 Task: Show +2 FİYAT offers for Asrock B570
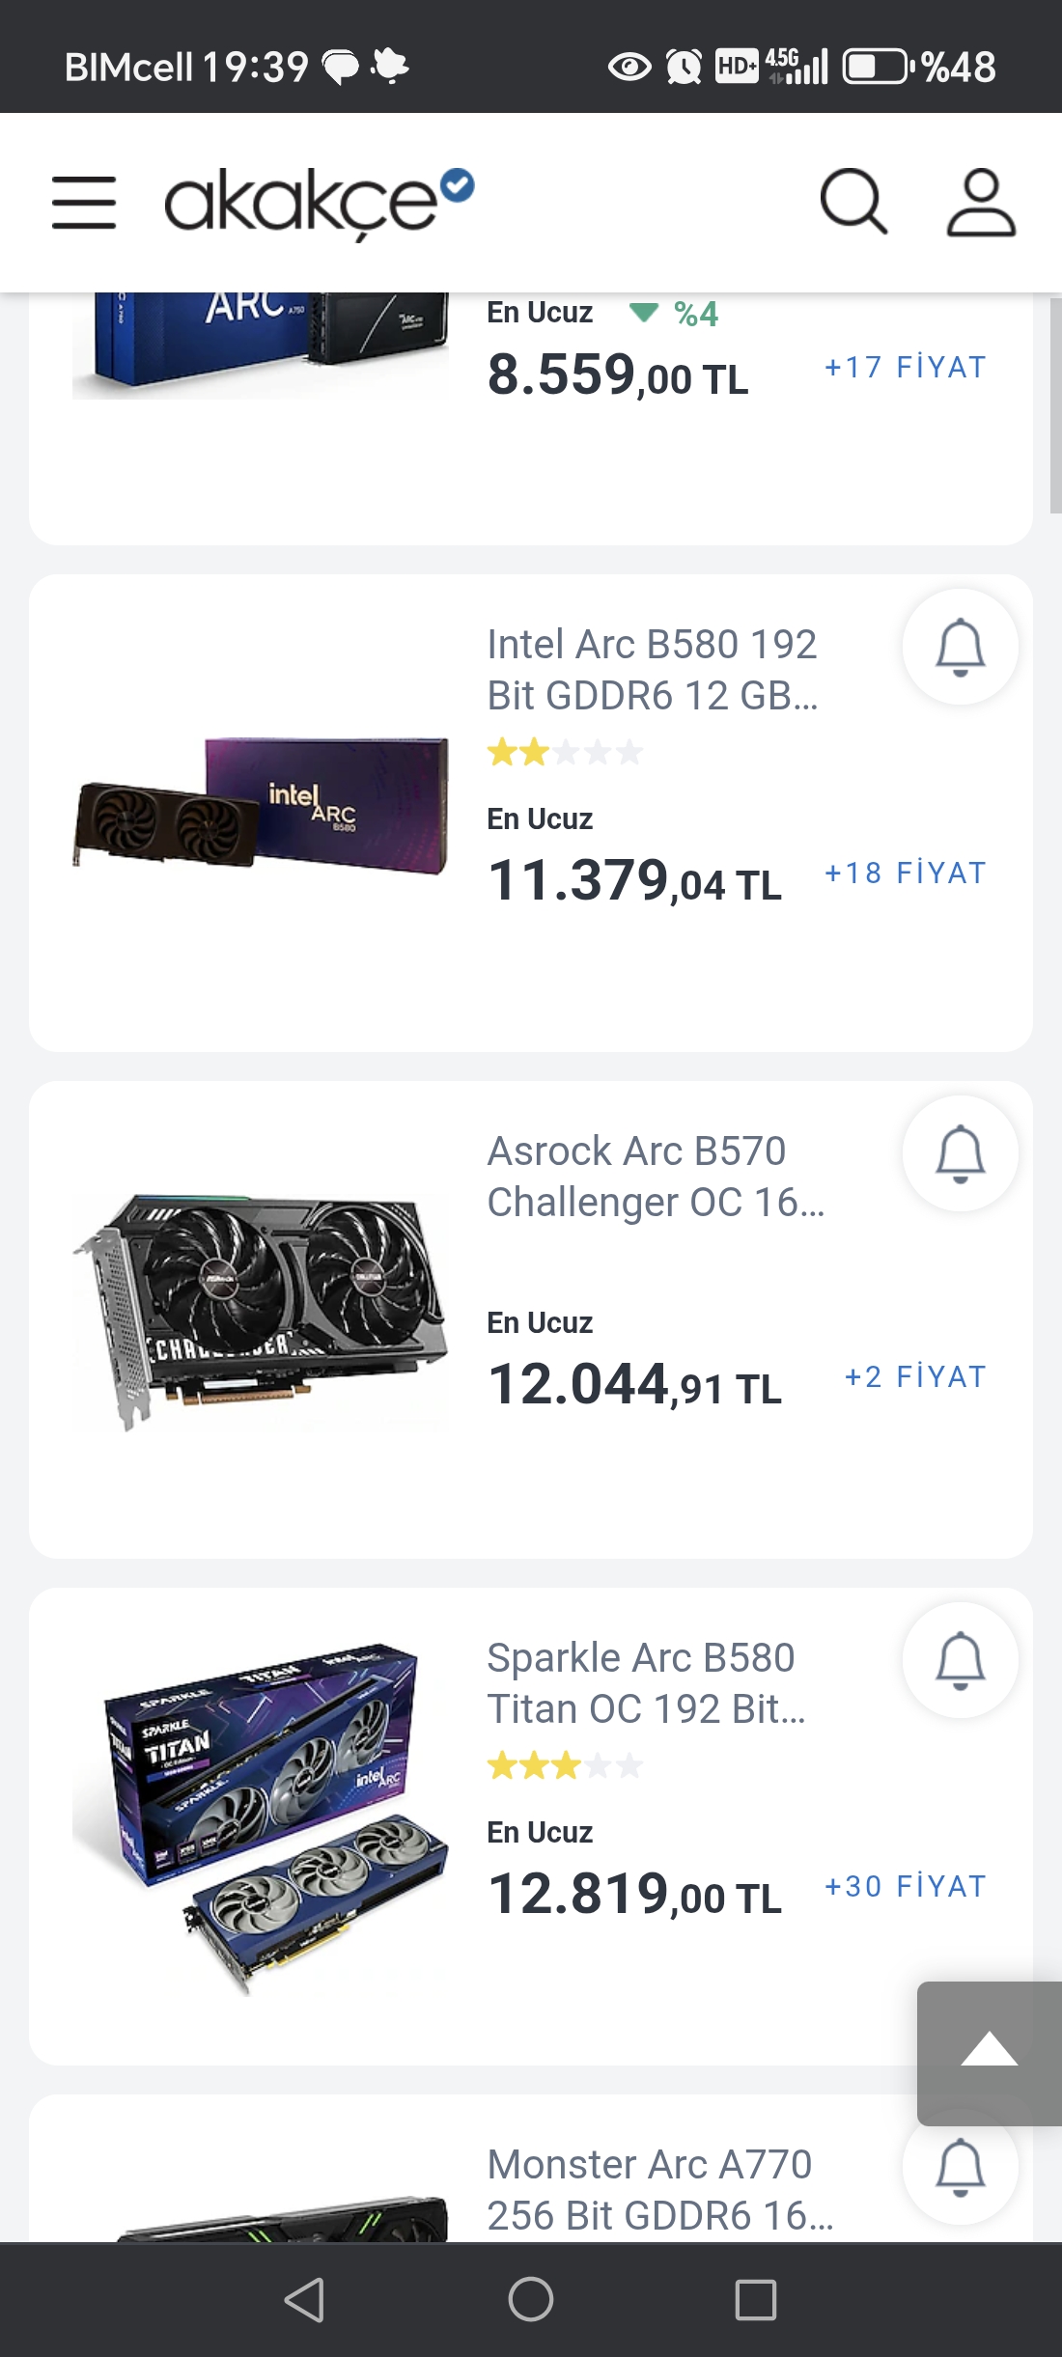coord(915,1376)
